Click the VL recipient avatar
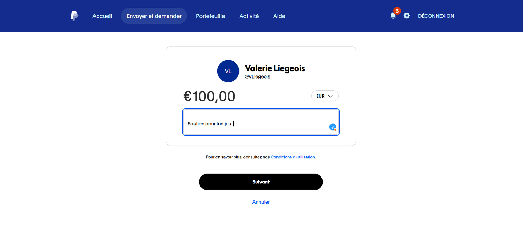The width and height of the screenshot is (523, 239). click(228, 71)
